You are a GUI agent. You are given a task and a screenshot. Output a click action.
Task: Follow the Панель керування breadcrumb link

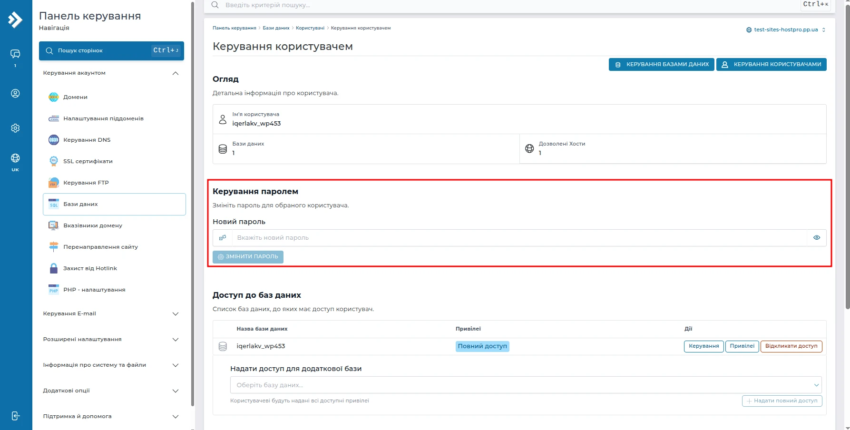[234, 28]
